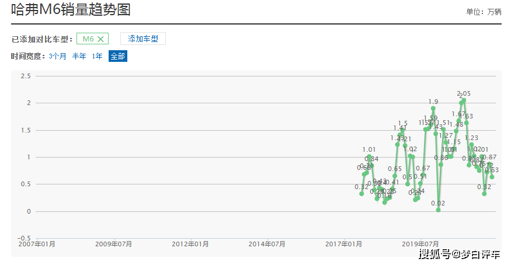Click the 1.5 data point marker
511x265 pixels.
click(402, 130)
